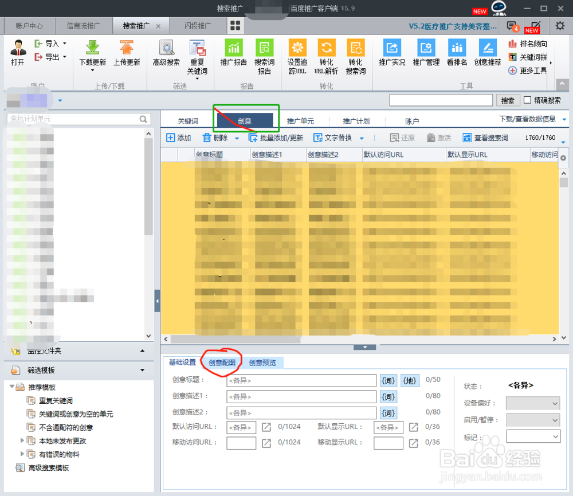Click the 搜索 button

pyautogui.click(x=508, y=100)
